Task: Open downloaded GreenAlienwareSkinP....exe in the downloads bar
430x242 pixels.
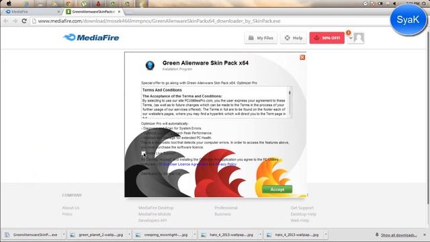Action: [32, 235]
